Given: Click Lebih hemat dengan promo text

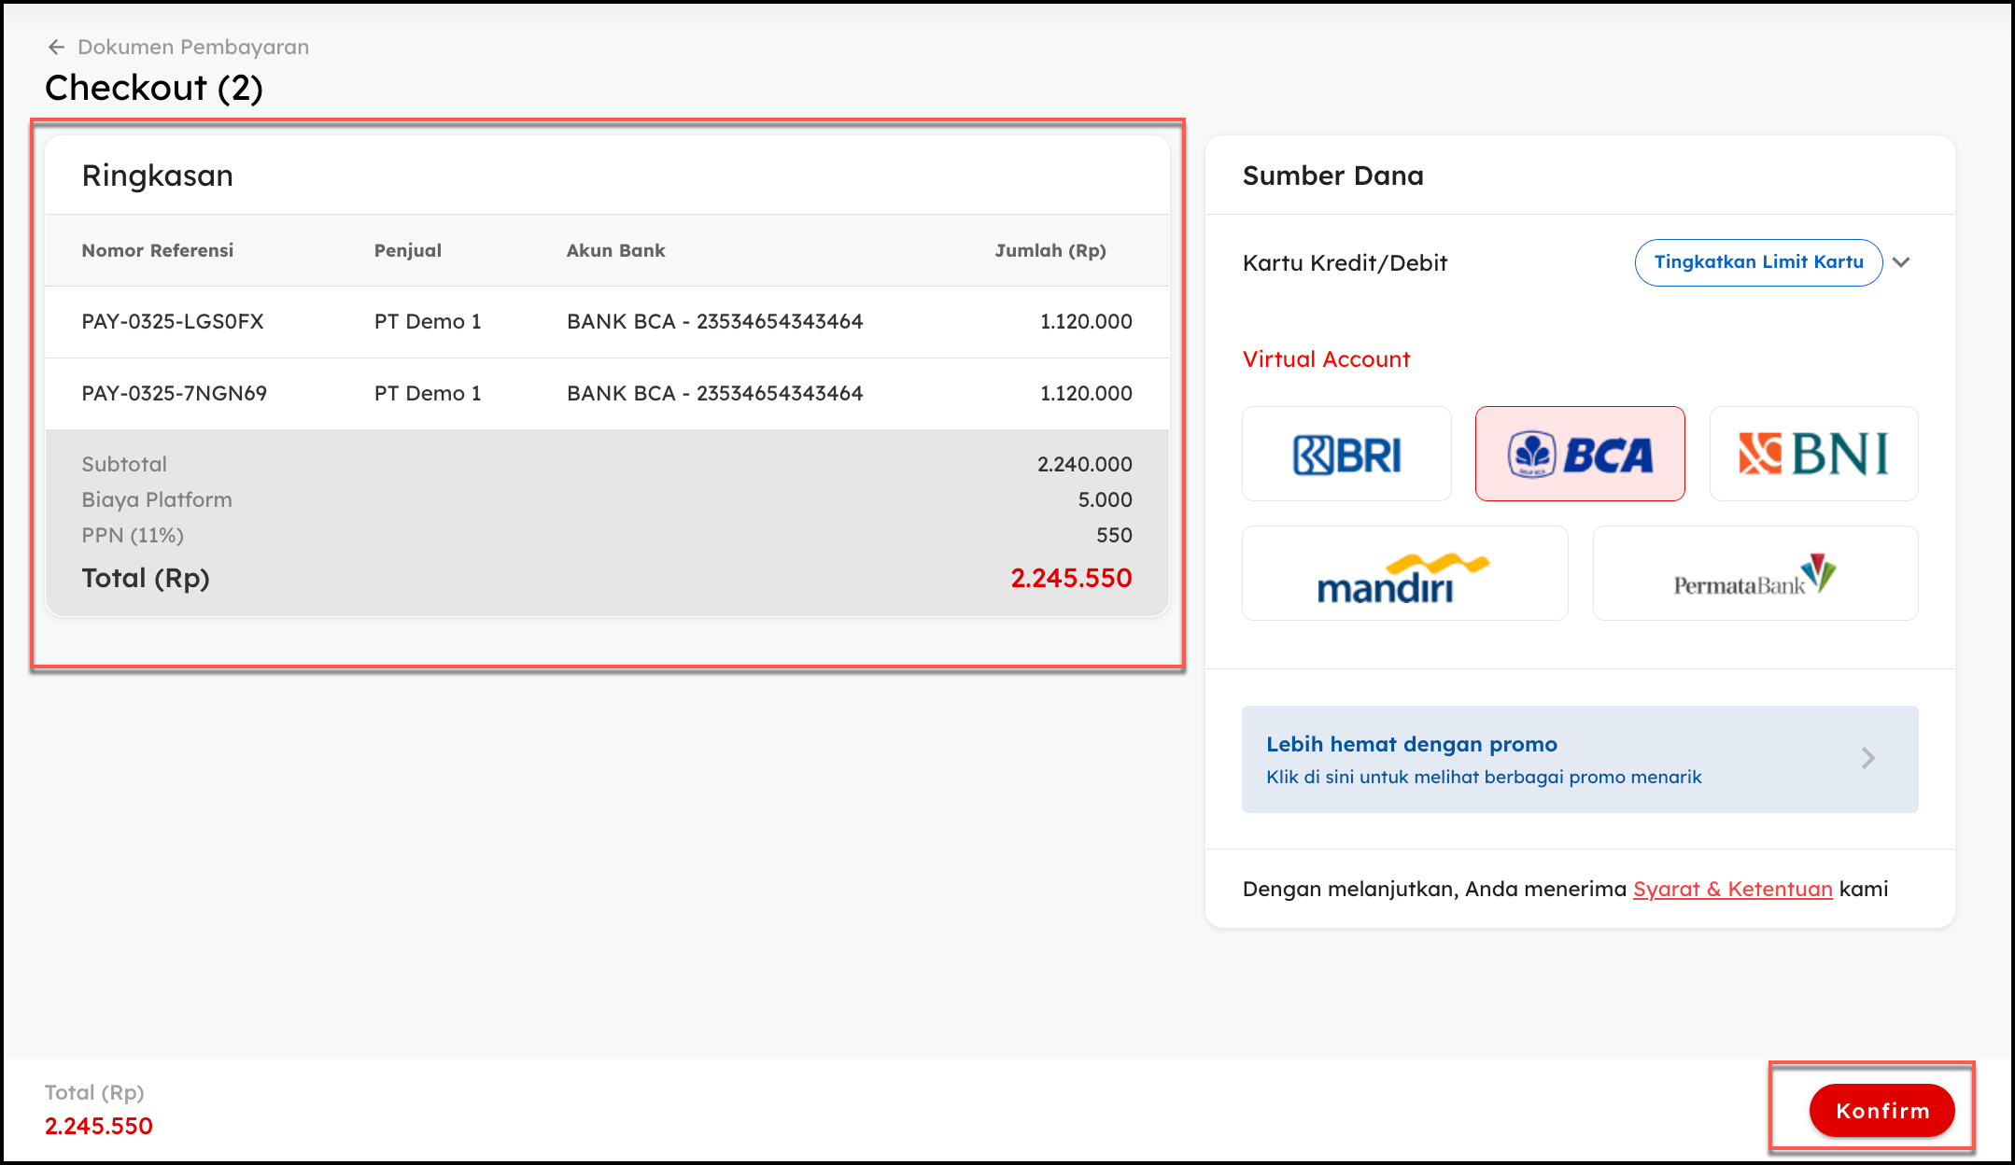Looking at the screenshot, I should pos(1411,744).
